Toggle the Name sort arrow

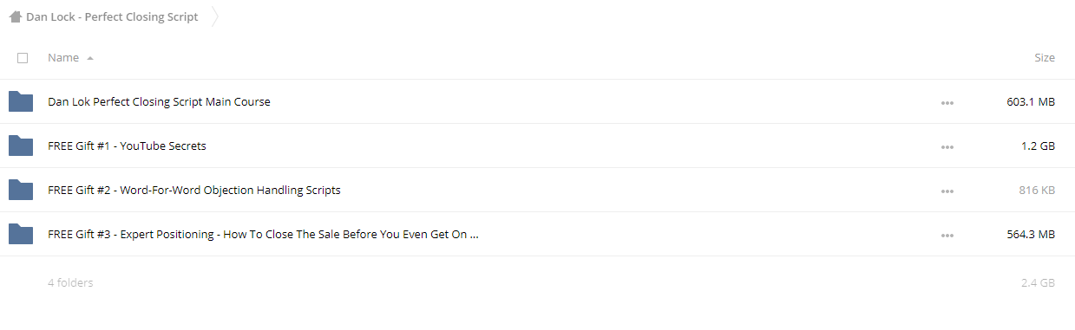coord(90,58)
